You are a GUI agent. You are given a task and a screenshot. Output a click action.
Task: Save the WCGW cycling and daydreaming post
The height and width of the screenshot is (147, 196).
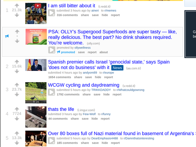tap(97, 95)
